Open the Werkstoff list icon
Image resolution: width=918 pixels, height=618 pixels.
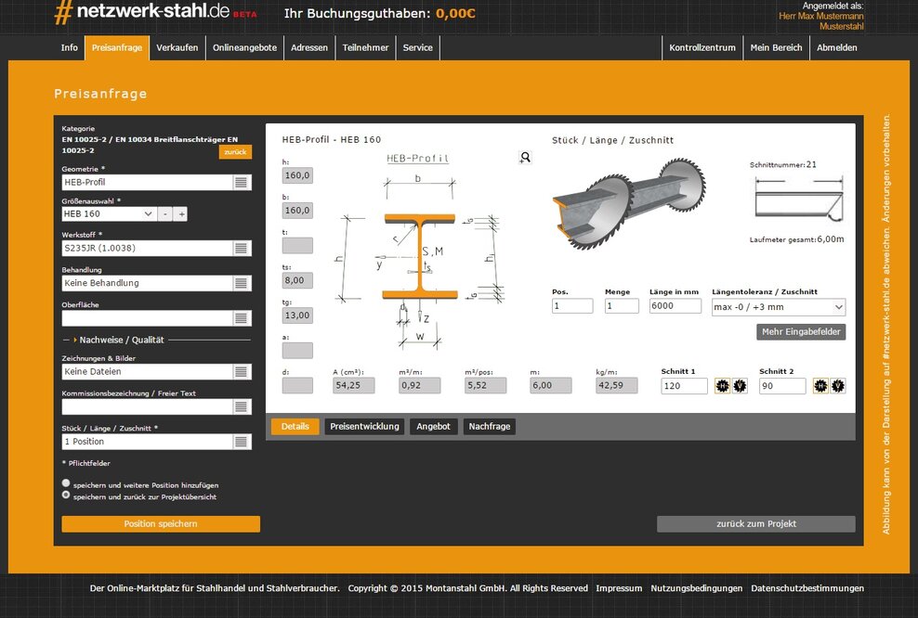tap(241, 248)
